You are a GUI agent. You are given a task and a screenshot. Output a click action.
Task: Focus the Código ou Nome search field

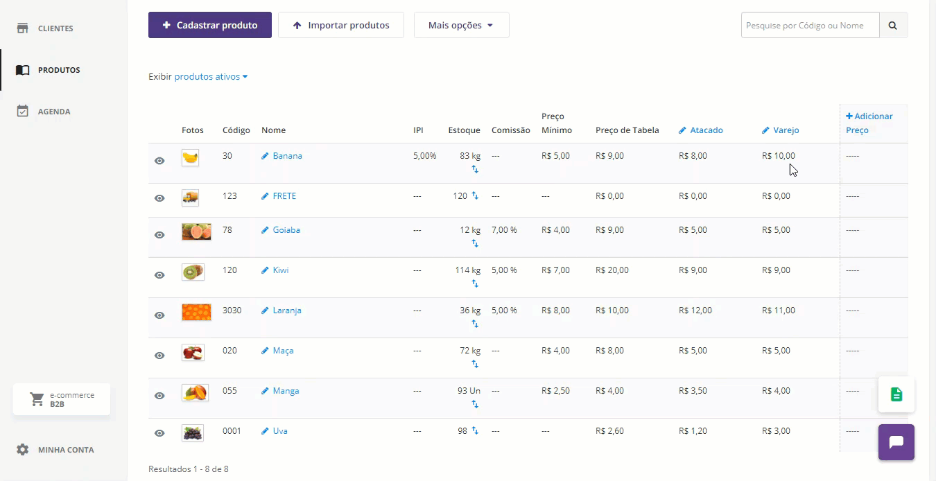click(810, 26)
